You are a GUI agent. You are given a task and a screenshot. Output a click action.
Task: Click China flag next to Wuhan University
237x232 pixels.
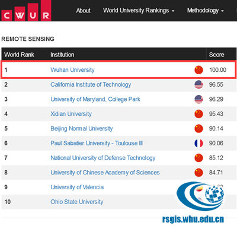coord(198,70)
